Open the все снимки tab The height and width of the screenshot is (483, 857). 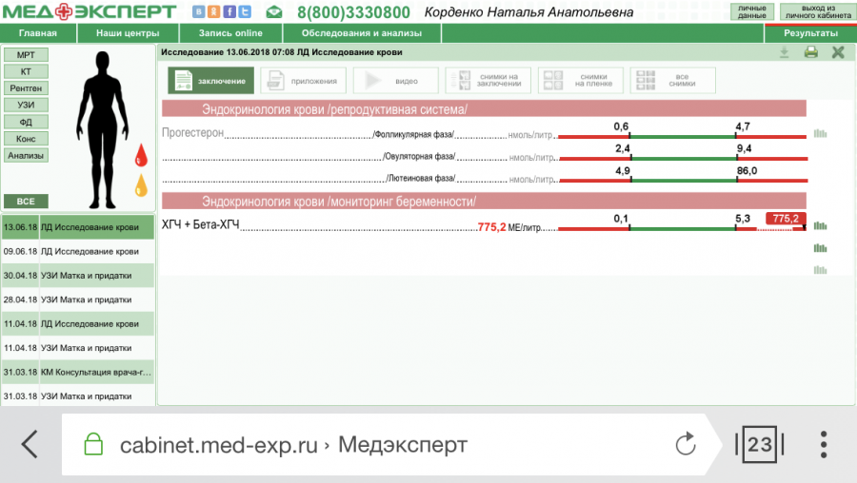[x=673, y=81]
